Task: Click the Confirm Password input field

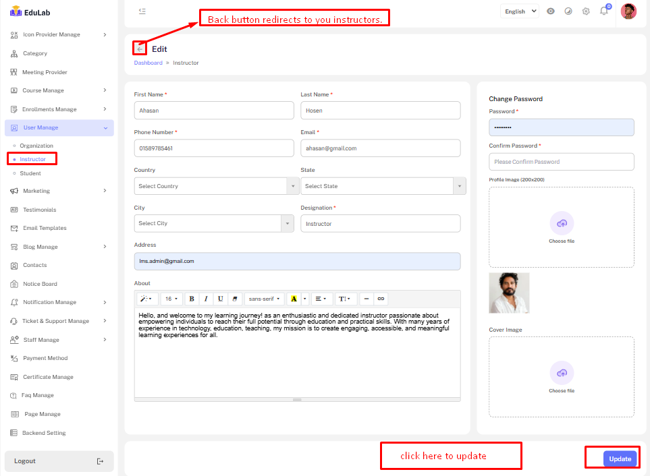Action: pos(561,162)
